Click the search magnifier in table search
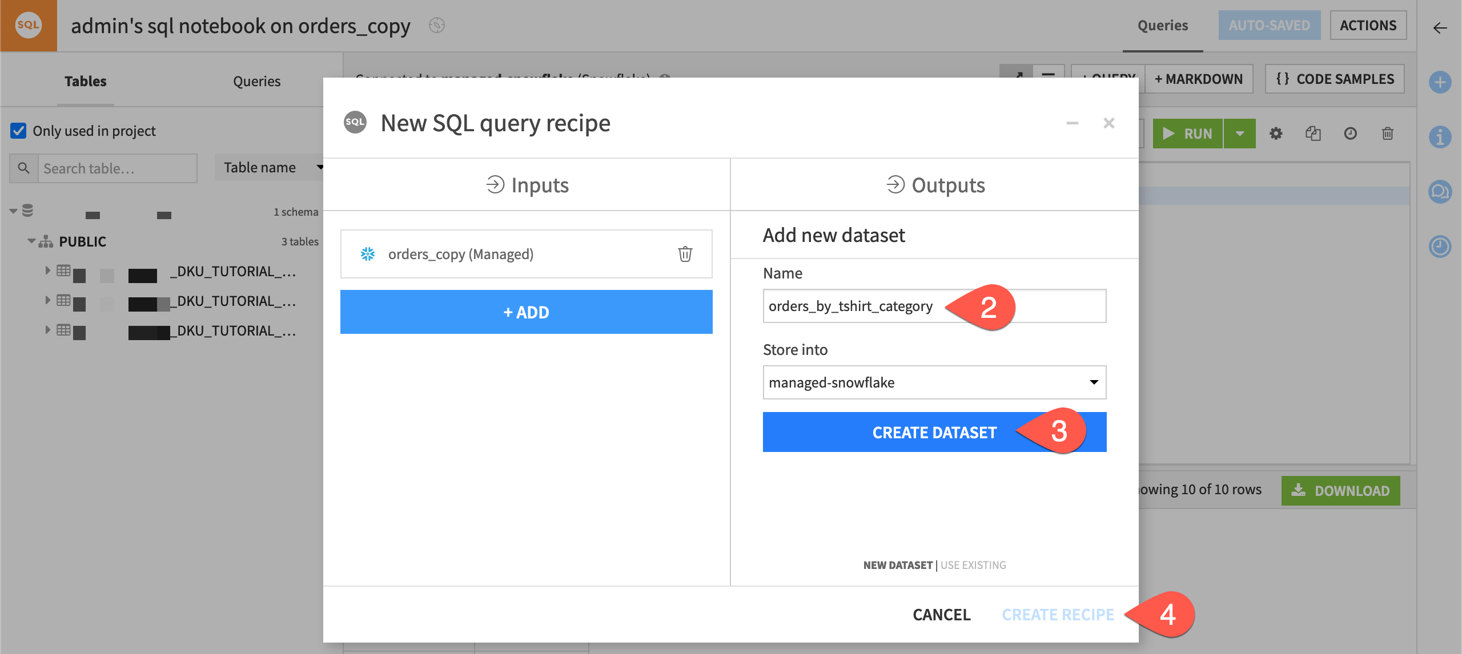This screenshot has height=654, width=1462. 23,168
